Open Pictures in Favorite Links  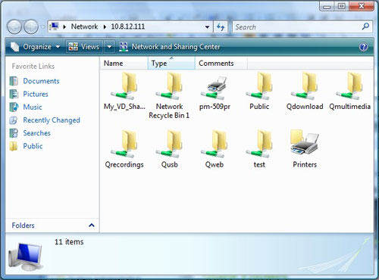click(29, 94)
